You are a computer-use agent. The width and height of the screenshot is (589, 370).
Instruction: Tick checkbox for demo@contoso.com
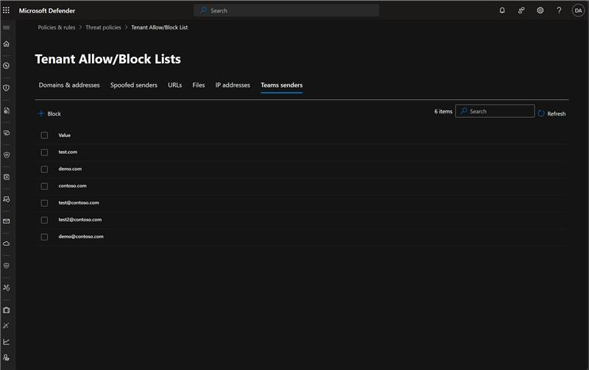pos(44,237)
